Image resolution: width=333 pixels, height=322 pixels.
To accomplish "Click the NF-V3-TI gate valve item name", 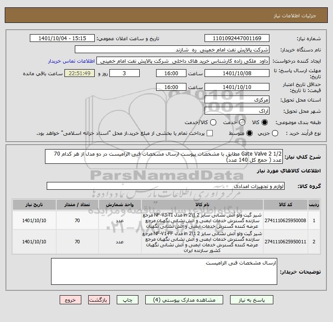I will (202, 220).
